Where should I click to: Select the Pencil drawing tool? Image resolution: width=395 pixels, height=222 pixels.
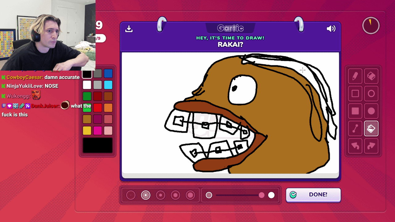355,76
